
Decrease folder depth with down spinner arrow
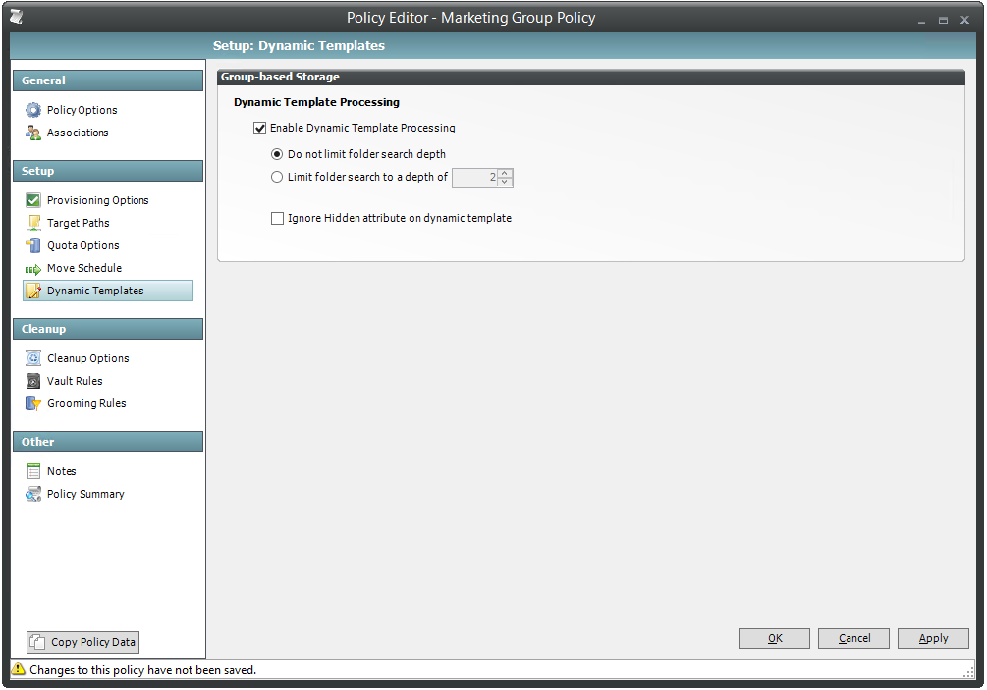tap(505, 183)
